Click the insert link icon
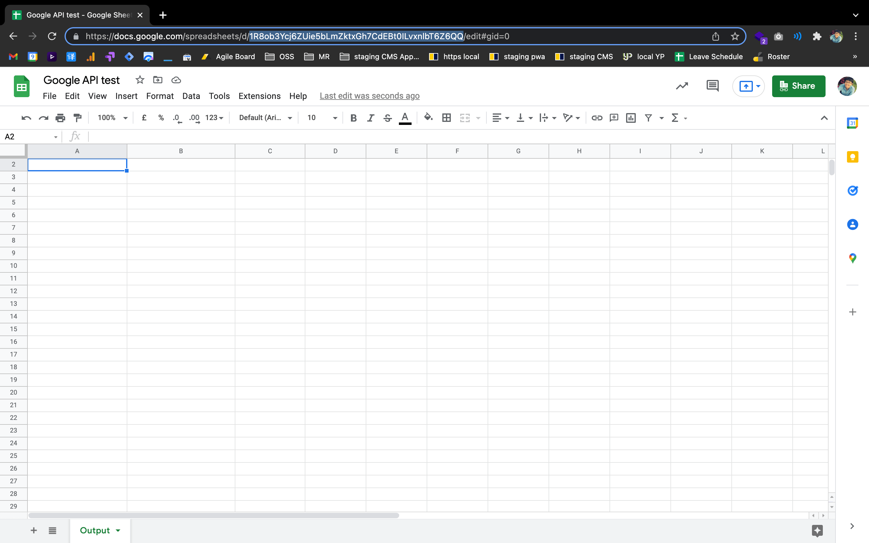Image resolution: width=869 pixels, height=543 pixels. pos(597,118)
